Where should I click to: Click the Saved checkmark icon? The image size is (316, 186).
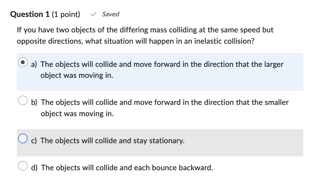[x=94, y=14]
